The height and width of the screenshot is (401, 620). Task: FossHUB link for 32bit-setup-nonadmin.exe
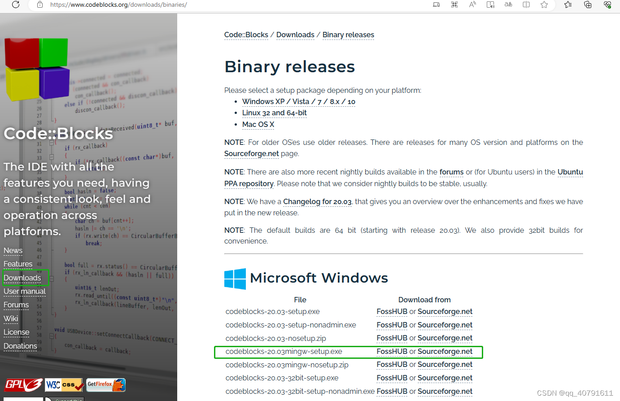[392, 391]
